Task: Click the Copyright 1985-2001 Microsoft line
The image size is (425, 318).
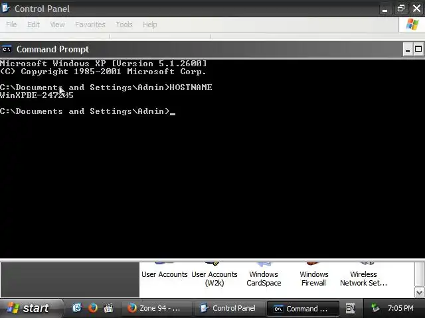Action: (103, 72)
